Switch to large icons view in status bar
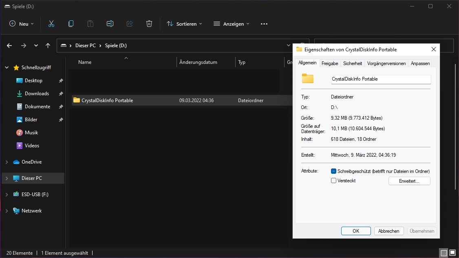The image size is (459, 258). tap(452, 253)
